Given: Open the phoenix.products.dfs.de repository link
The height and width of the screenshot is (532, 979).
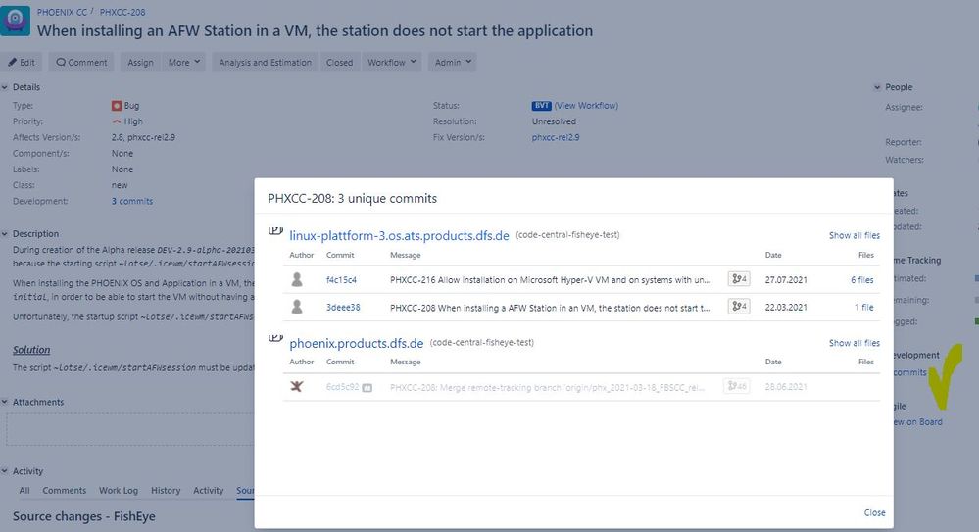Looking at the screenshot, I should (x=356, y=343).
